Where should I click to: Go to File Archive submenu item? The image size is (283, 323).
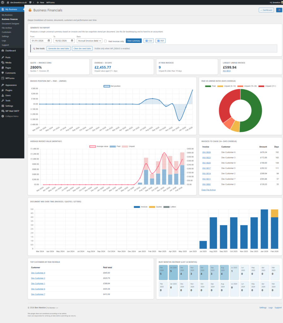7,28
